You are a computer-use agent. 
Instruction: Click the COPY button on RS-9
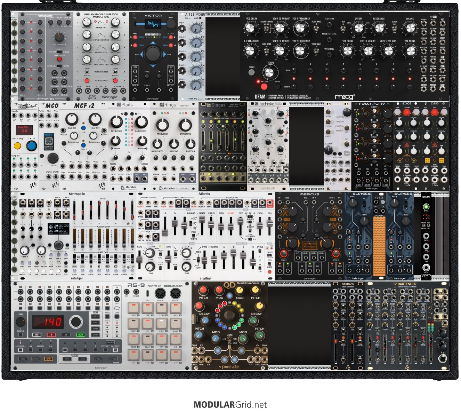[96, 323]
